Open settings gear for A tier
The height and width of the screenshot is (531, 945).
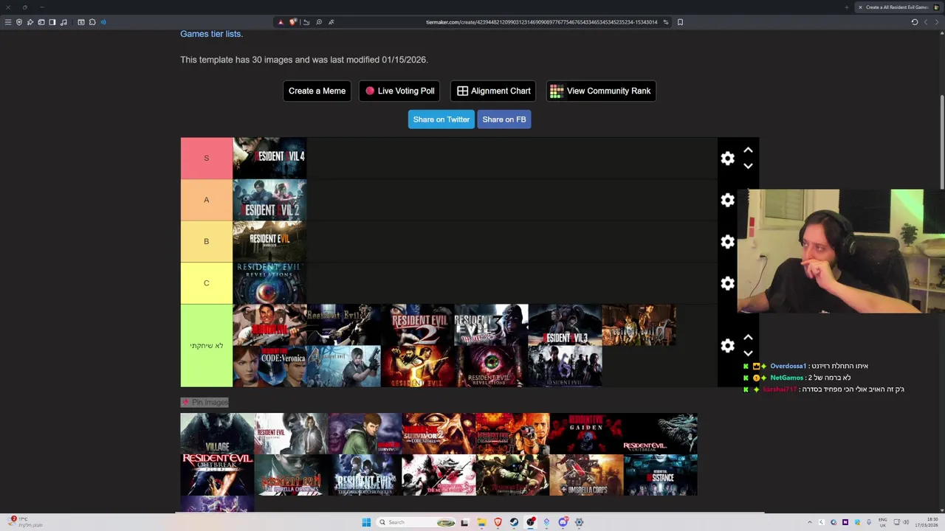click(x=727, y=200)
